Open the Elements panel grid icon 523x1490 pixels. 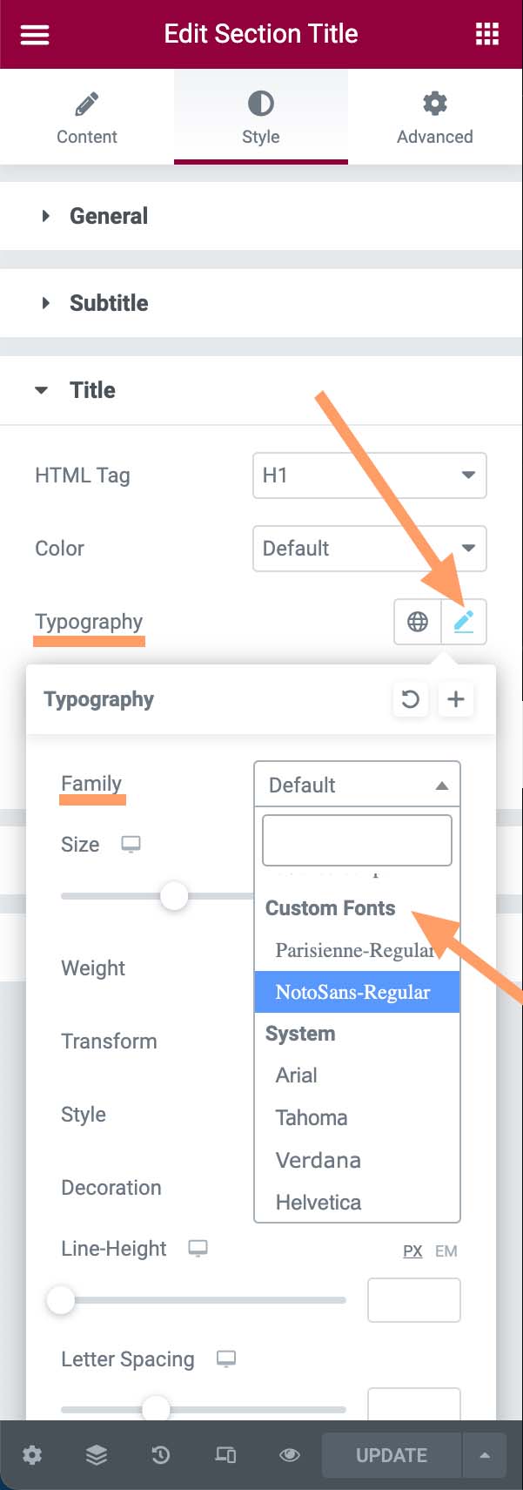pos(487,34)
